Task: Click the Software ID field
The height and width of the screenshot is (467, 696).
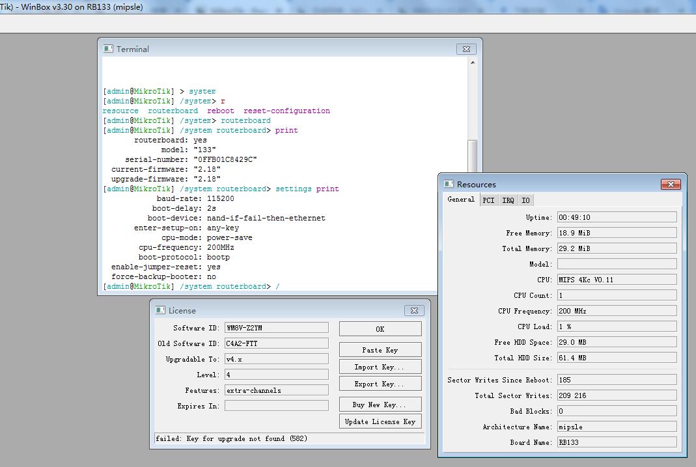Action: click(x=276, y=328)
